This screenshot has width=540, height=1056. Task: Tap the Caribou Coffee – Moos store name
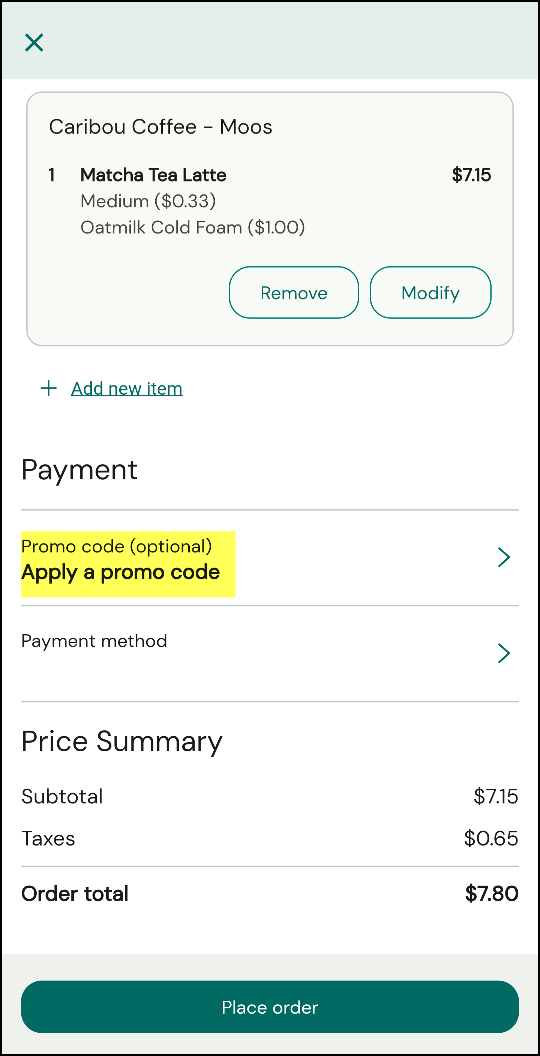(x=160, y=127)
